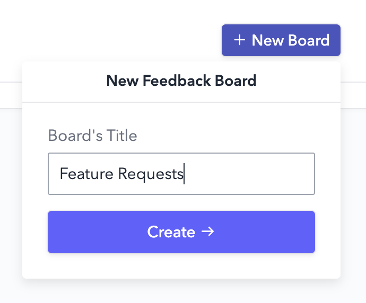Click the Create label text
Image resolution: width=366 pixels, height=303 pixels.
(x=171, y=232)
